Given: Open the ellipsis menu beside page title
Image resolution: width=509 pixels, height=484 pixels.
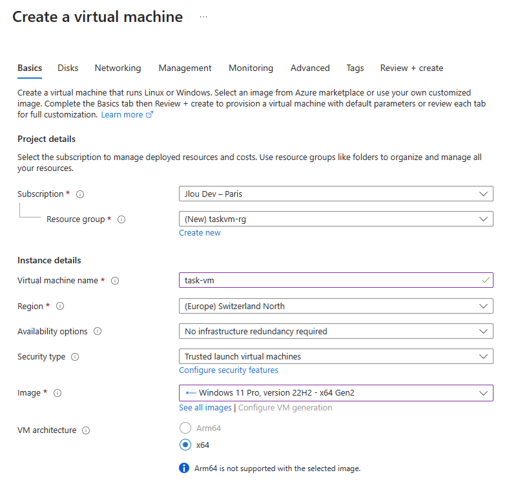Looking at the screenshot, I should 203,17.
